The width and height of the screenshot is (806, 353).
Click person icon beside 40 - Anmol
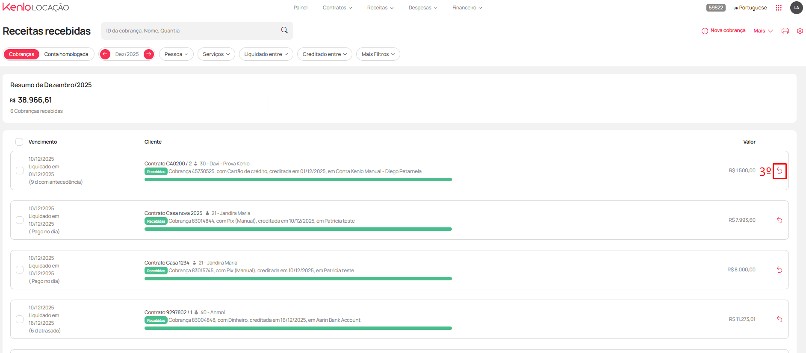196,312
